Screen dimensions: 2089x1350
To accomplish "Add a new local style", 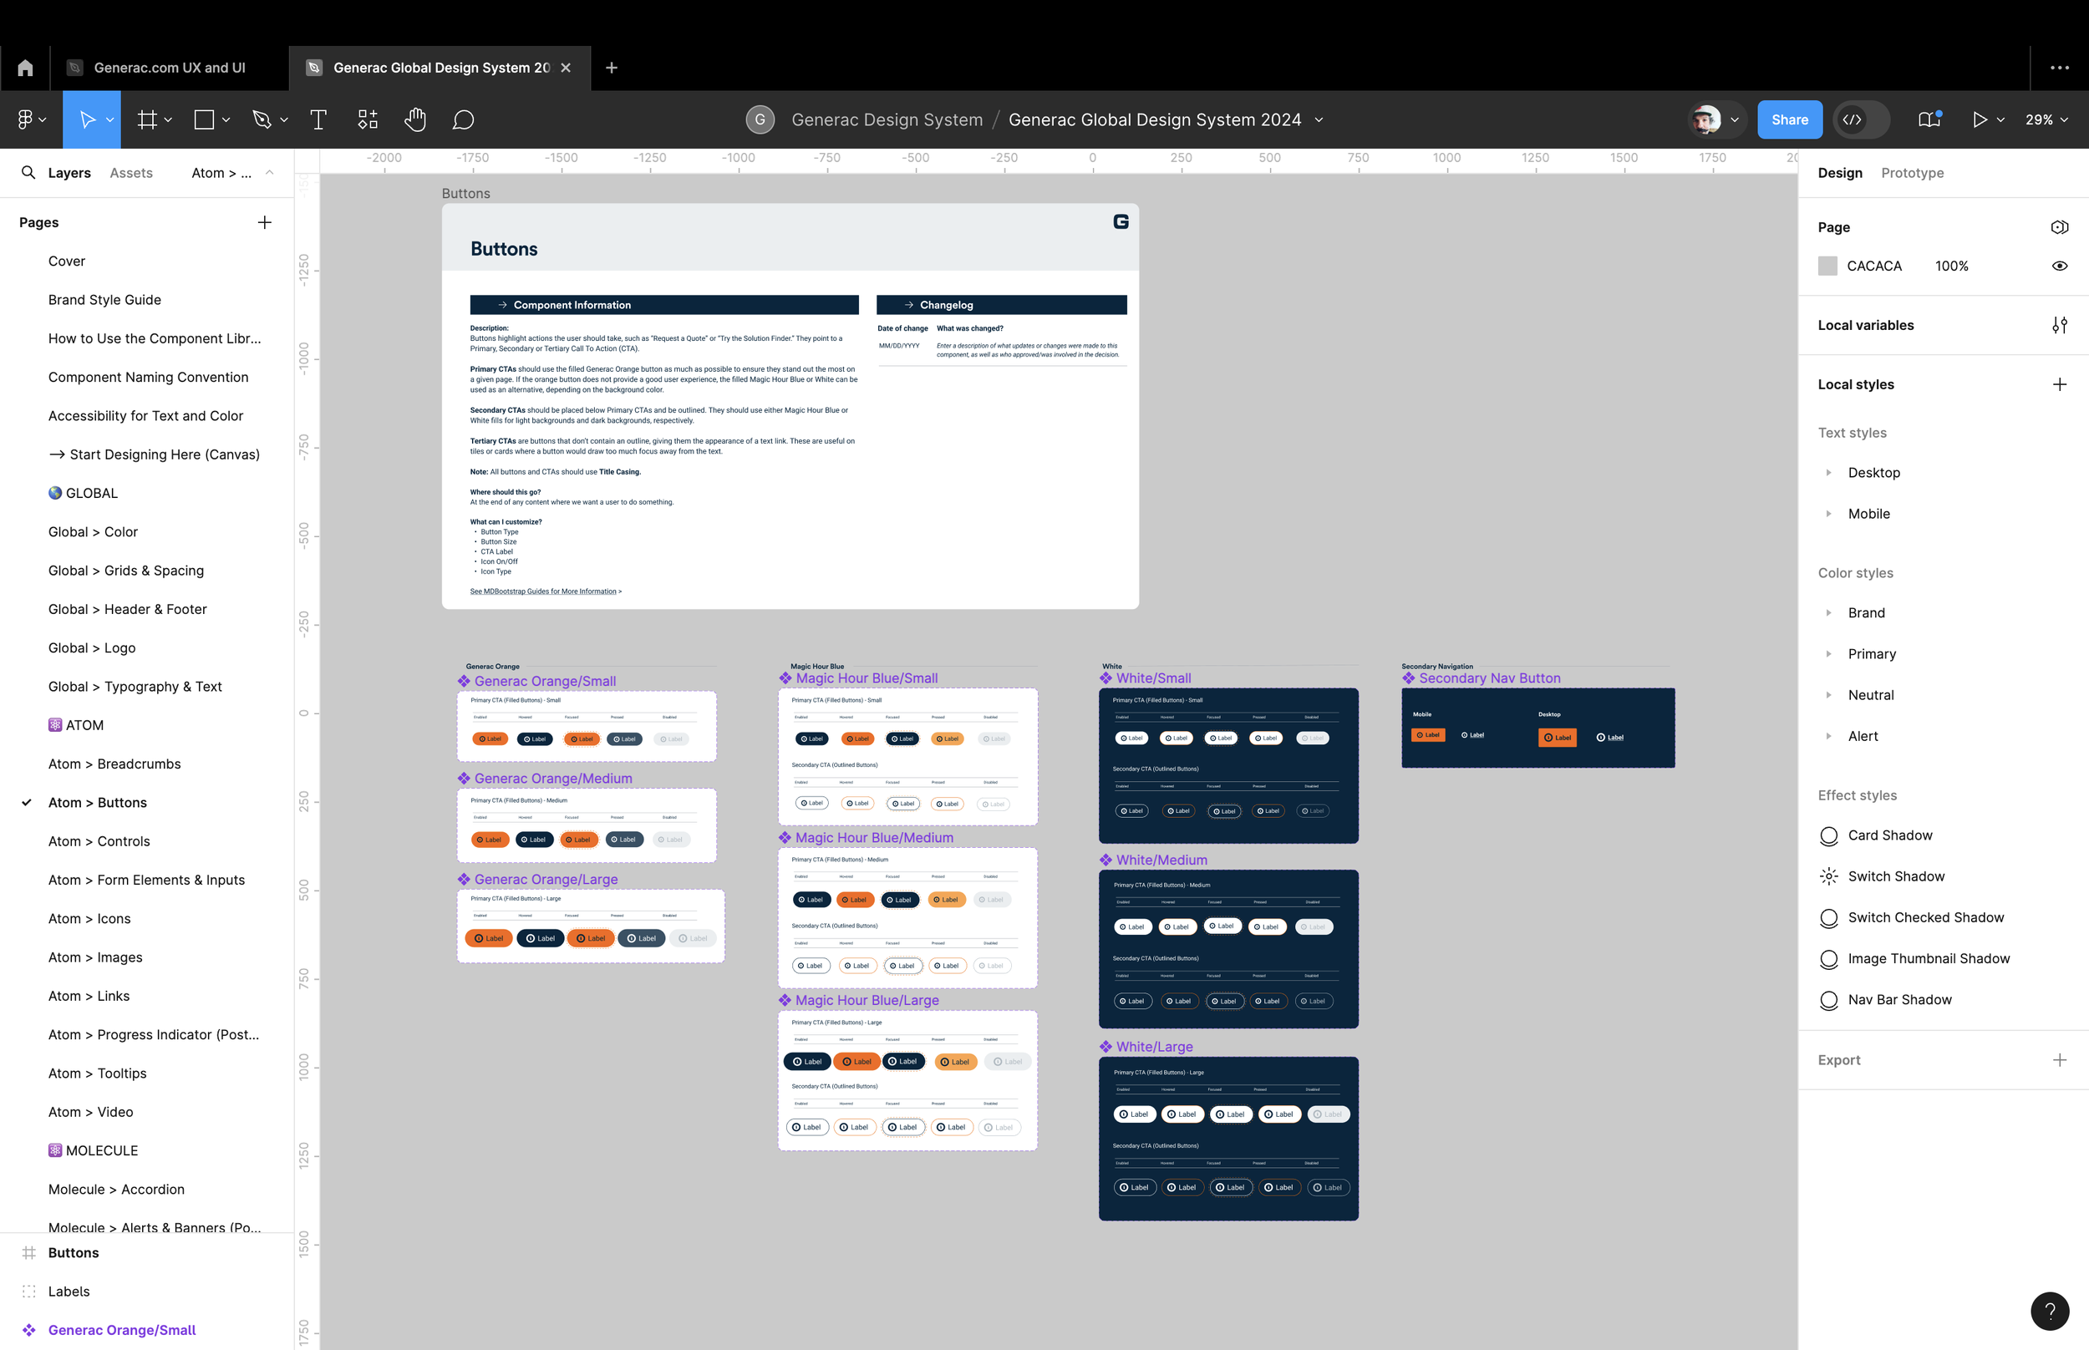I will (x=2059, y=384).
